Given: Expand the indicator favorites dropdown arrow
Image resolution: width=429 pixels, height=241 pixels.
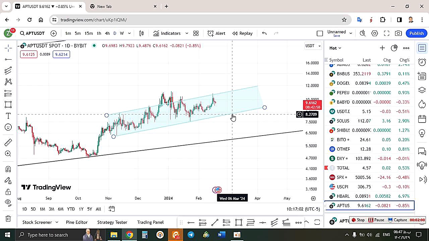Looking at the screenshot, I should [187, 33].
